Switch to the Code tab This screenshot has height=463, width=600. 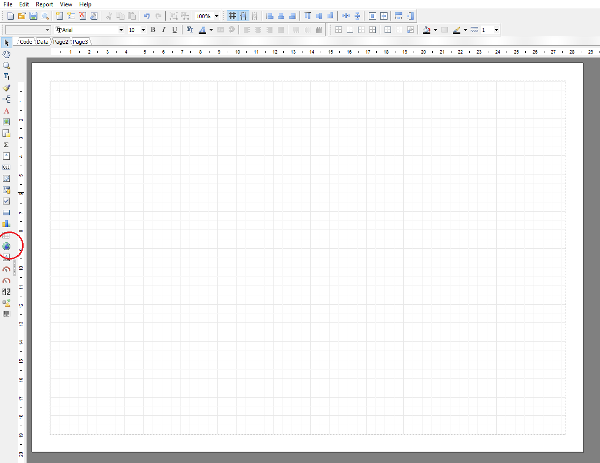(26, 42)
